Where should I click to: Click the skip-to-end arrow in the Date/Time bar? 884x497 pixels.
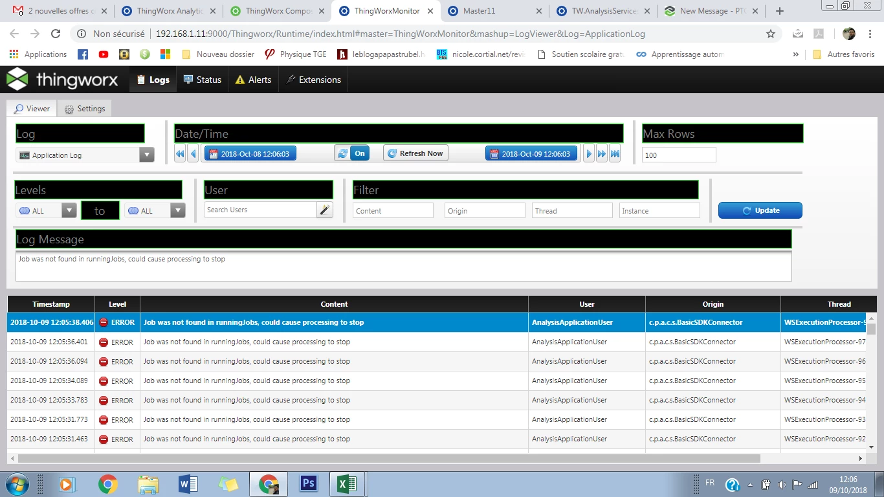(x=615, y=154)
